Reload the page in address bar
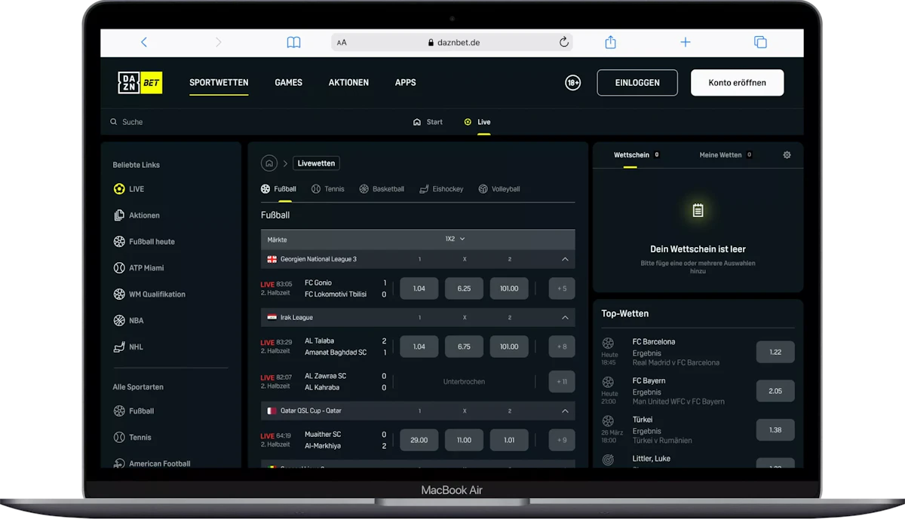The image size is (905, 519). point(563,43)
